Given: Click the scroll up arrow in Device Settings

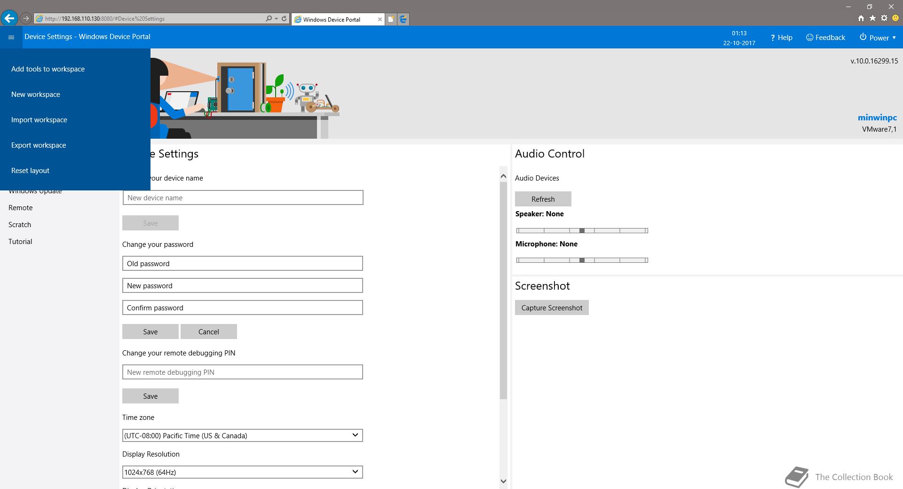Looking at the screenshot, I should point(503,176).
